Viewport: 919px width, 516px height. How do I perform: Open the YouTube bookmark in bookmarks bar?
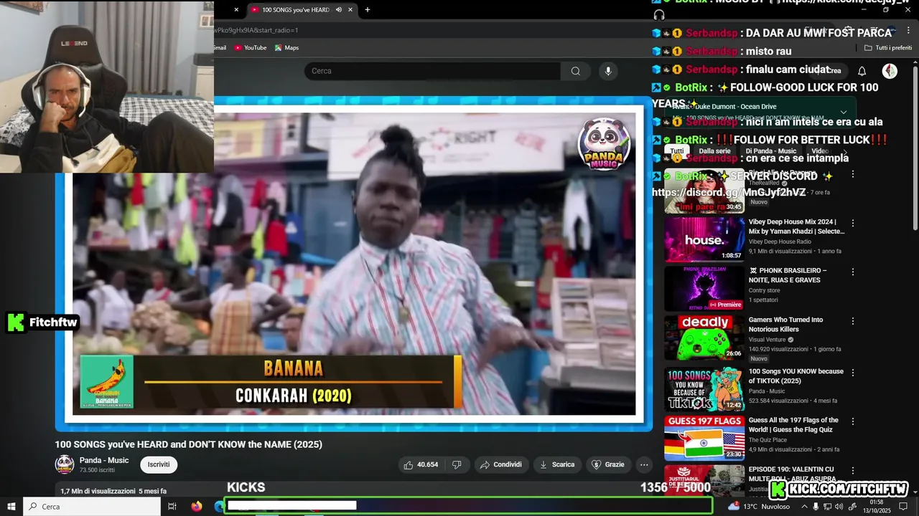[x=250, y=48]
